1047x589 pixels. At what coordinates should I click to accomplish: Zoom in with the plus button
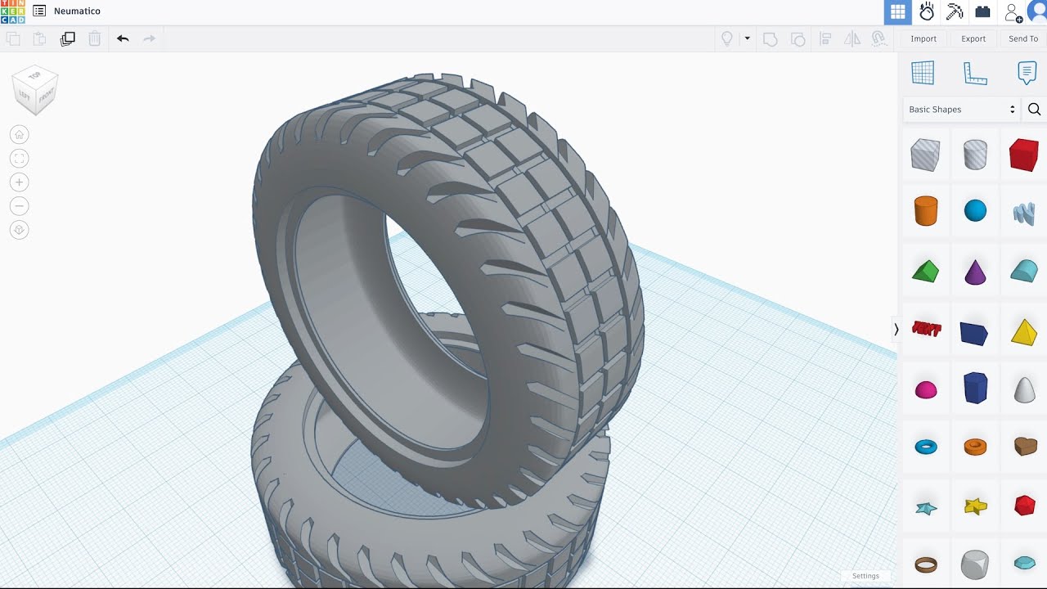pyautogui.click(x=20, y=182)
